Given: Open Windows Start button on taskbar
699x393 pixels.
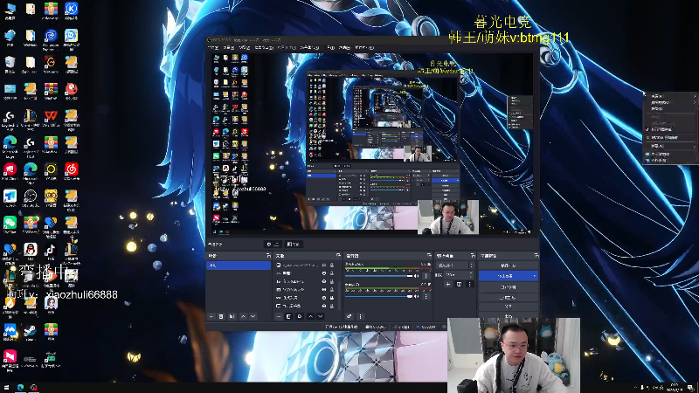Looking at the screenshot, I should (x=6, y=388).
